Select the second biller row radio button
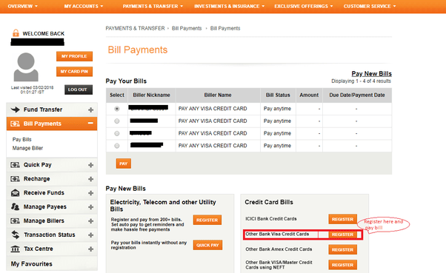 [116, 121]
